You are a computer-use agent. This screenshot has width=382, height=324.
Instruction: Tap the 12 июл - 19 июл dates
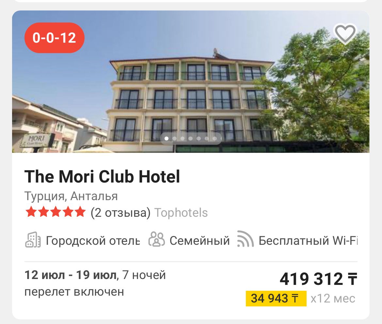pyautogui.click(x=71, y=275)
